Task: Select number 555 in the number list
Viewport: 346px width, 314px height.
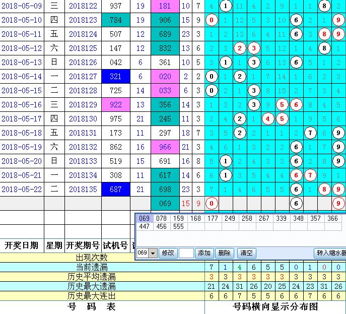Action: (x=178, y=226)
